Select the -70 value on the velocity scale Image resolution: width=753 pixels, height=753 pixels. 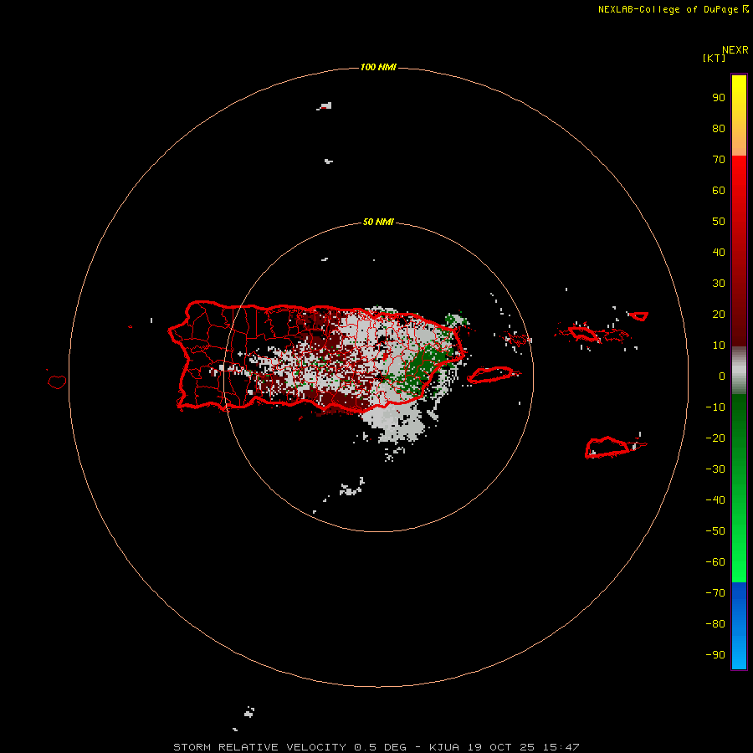(715, 593)
